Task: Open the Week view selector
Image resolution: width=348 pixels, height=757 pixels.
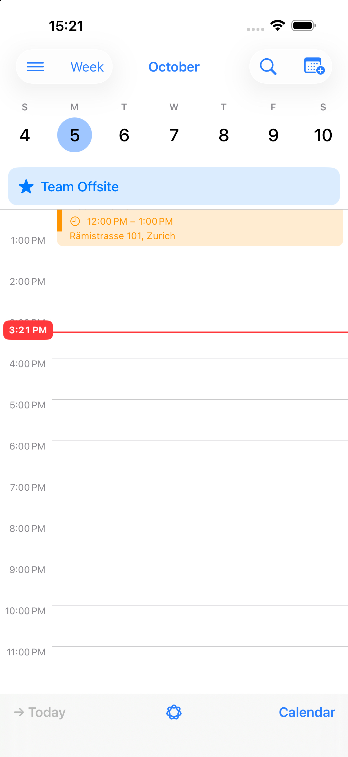Action: click(87, 67)
